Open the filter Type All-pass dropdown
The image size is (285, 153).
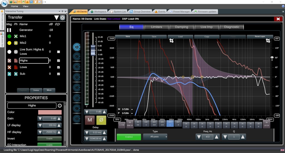click(155, 137)
